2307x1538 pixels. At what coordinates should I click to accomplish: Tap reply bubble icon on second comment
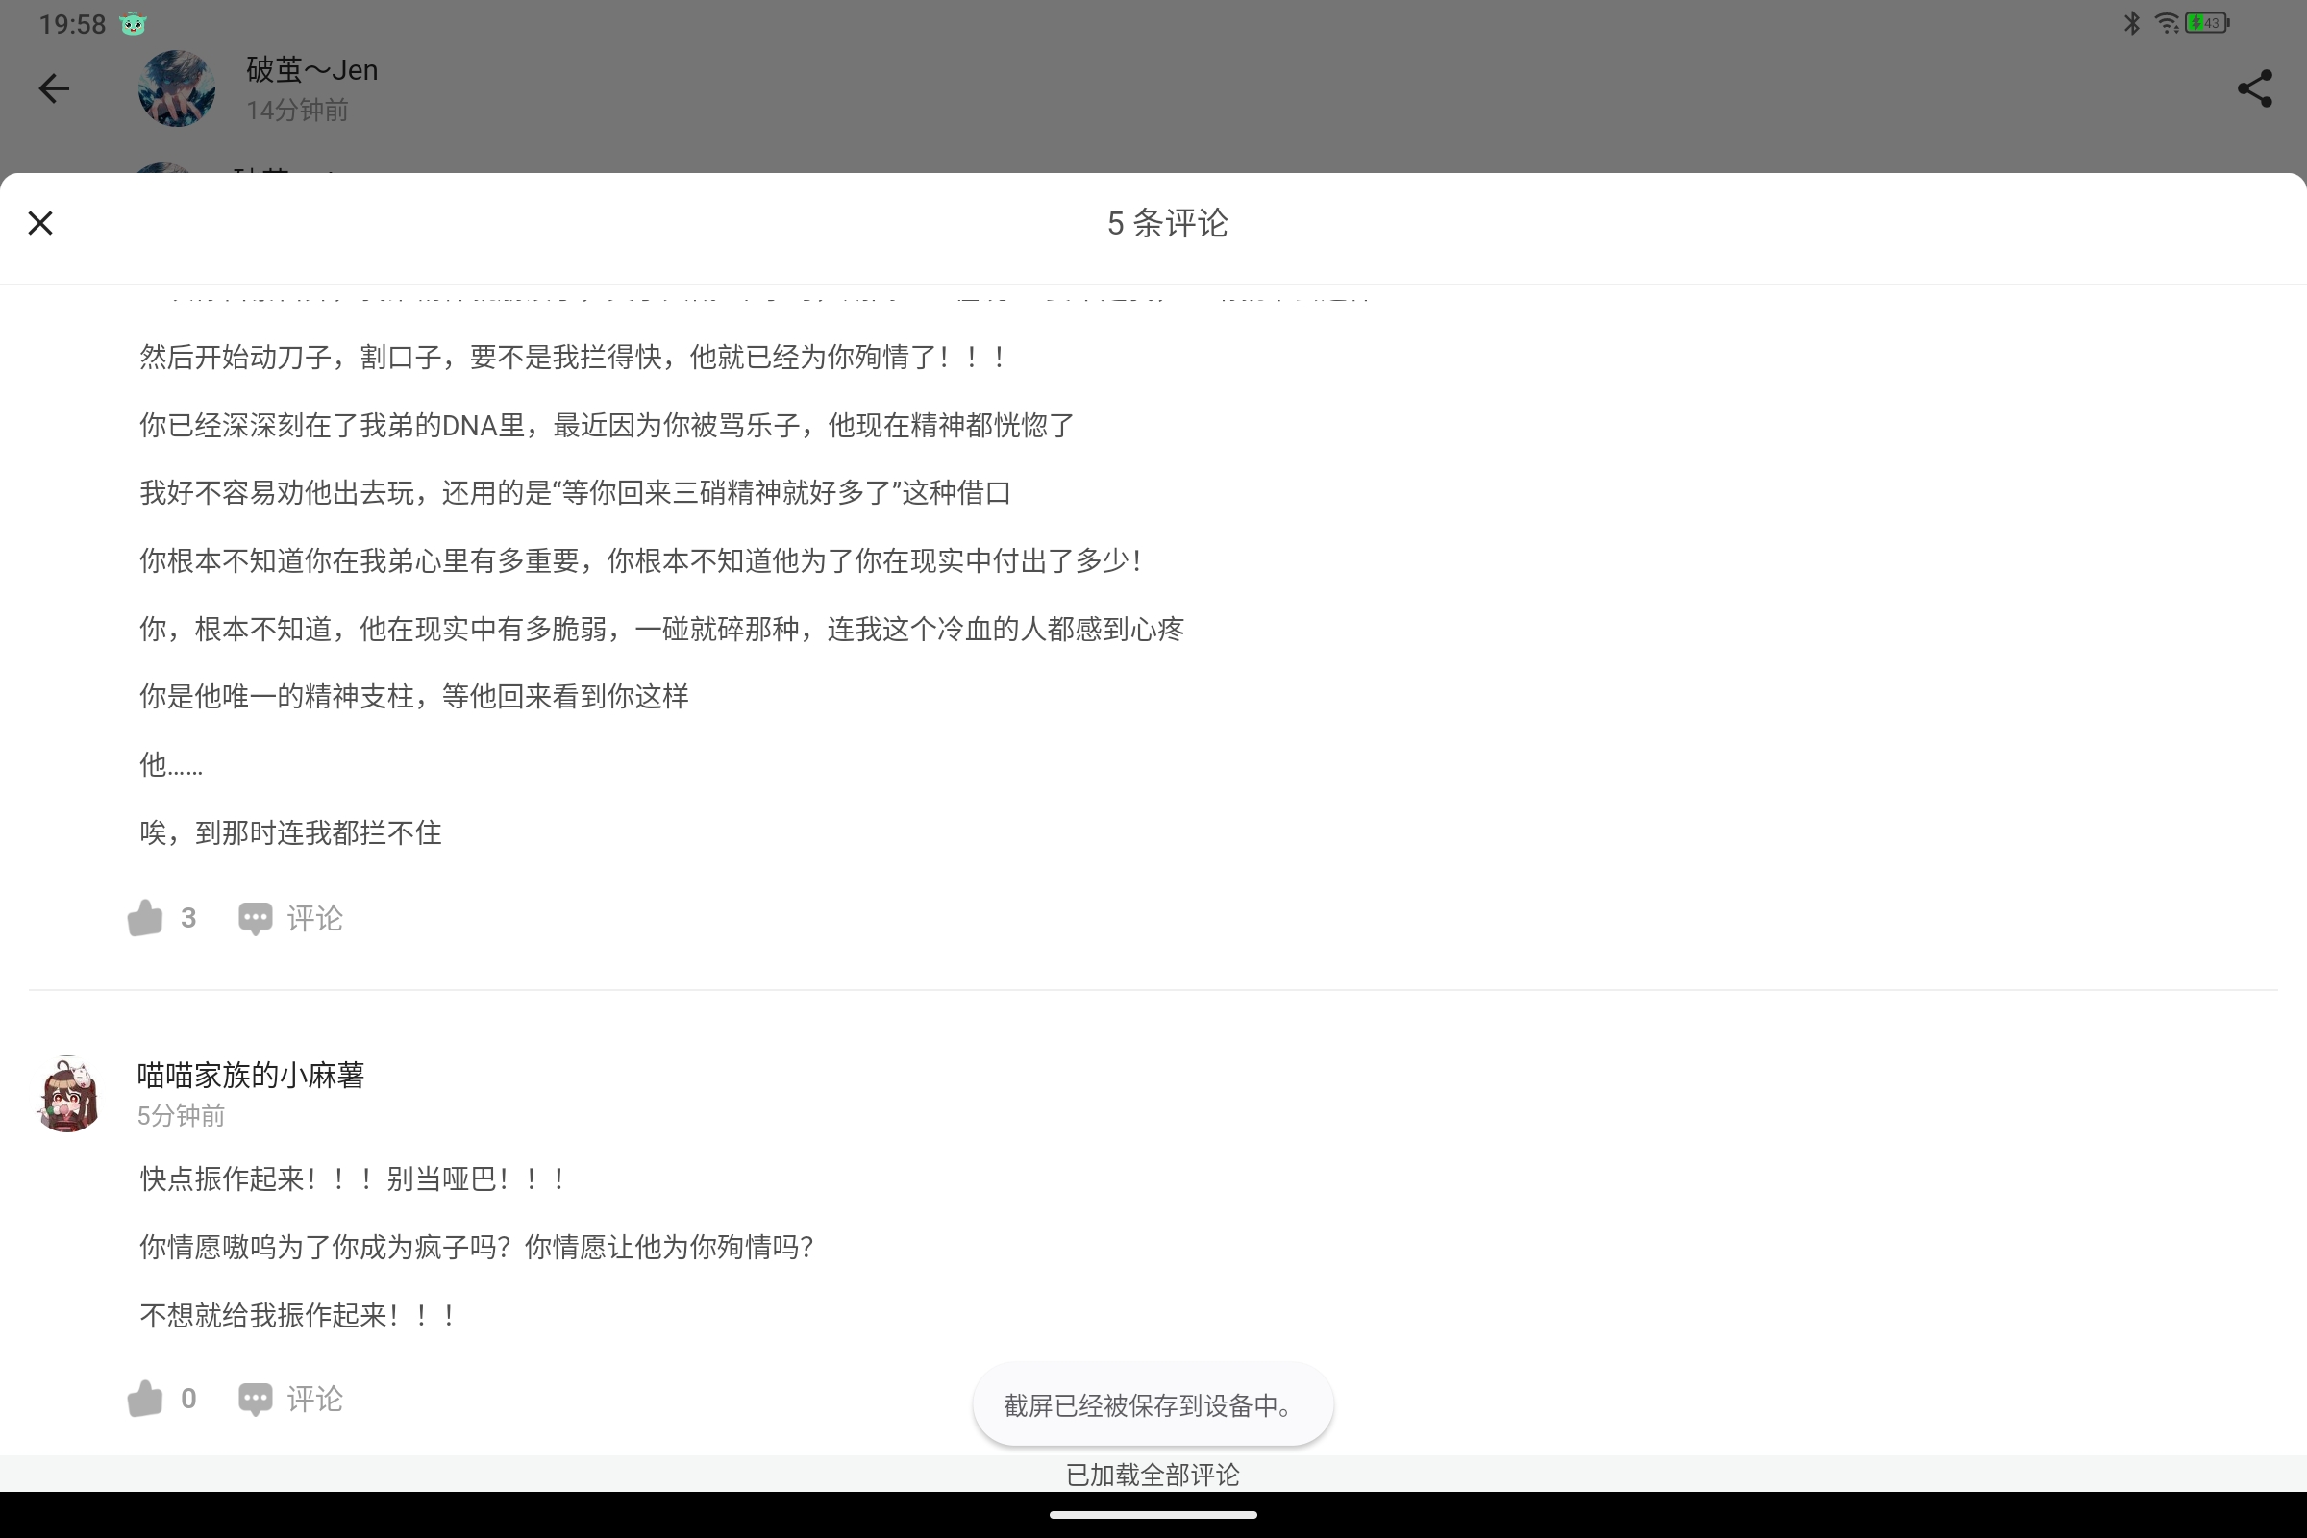click(255, 1399)
